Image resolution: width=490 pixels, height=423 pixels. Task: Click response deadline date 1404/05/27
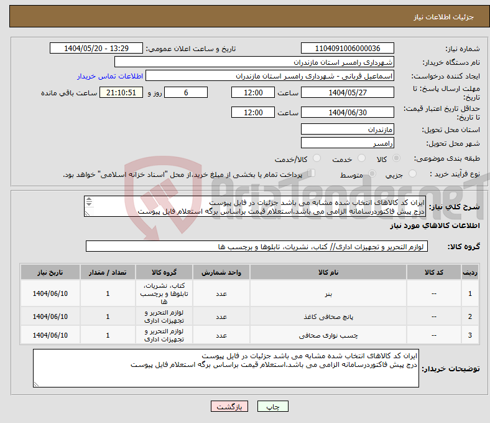coord(348,92)
